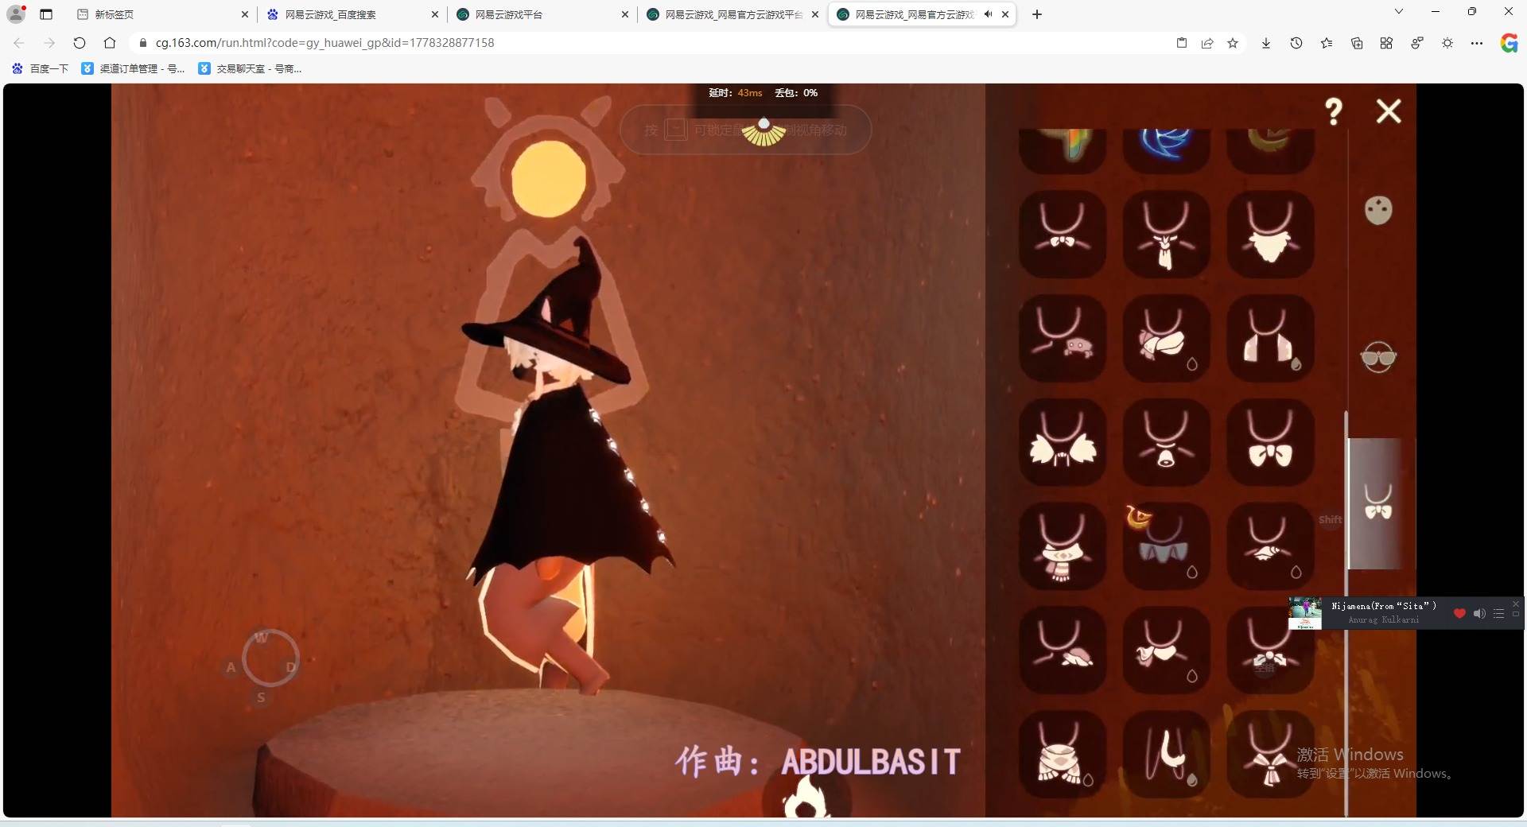Click the song title Nijamena(From "Sita")
Viewport: 1527px width, 827px height.
(1384, 606)
